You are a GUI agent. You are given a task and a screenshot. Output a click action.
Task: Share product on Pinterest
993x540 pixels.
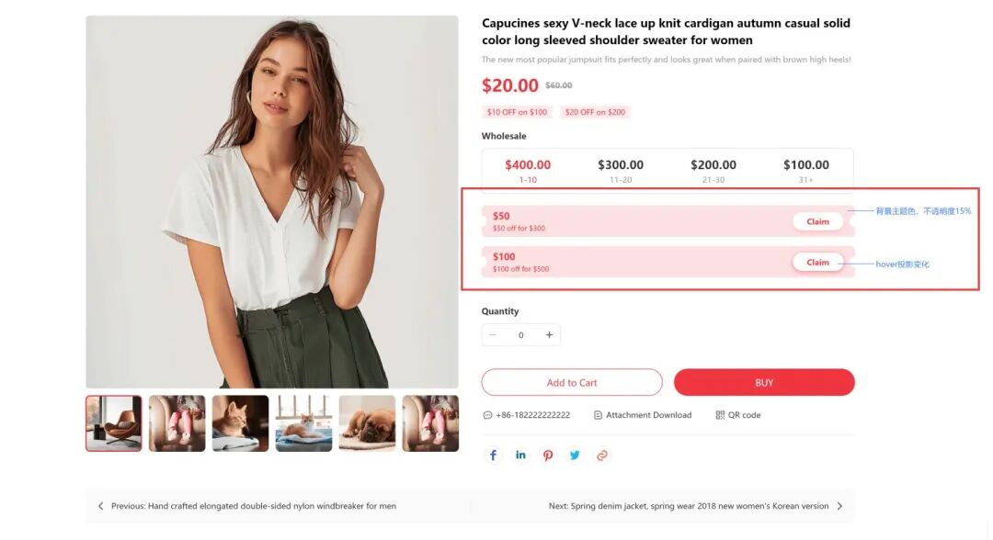[548, 456]
